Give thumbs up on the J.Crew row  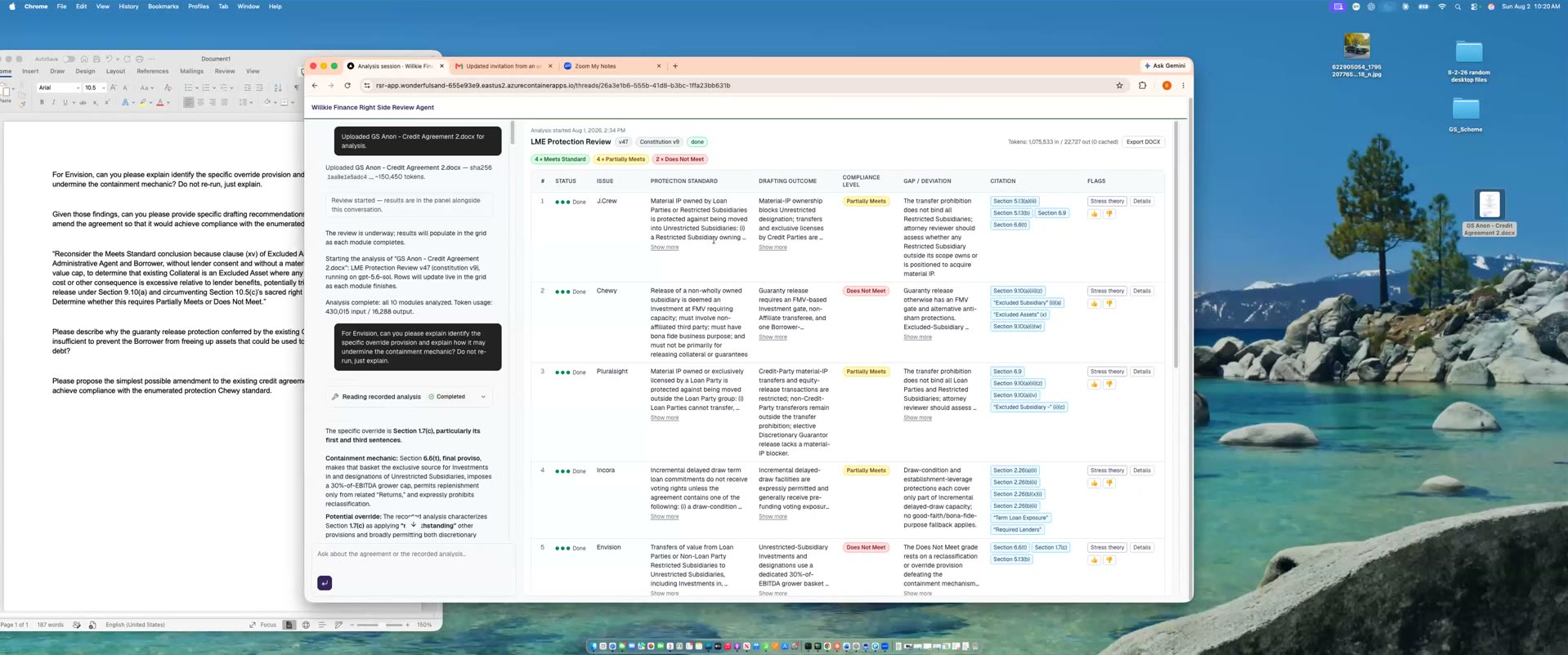pyautogui.click(x=1094, y=214)
